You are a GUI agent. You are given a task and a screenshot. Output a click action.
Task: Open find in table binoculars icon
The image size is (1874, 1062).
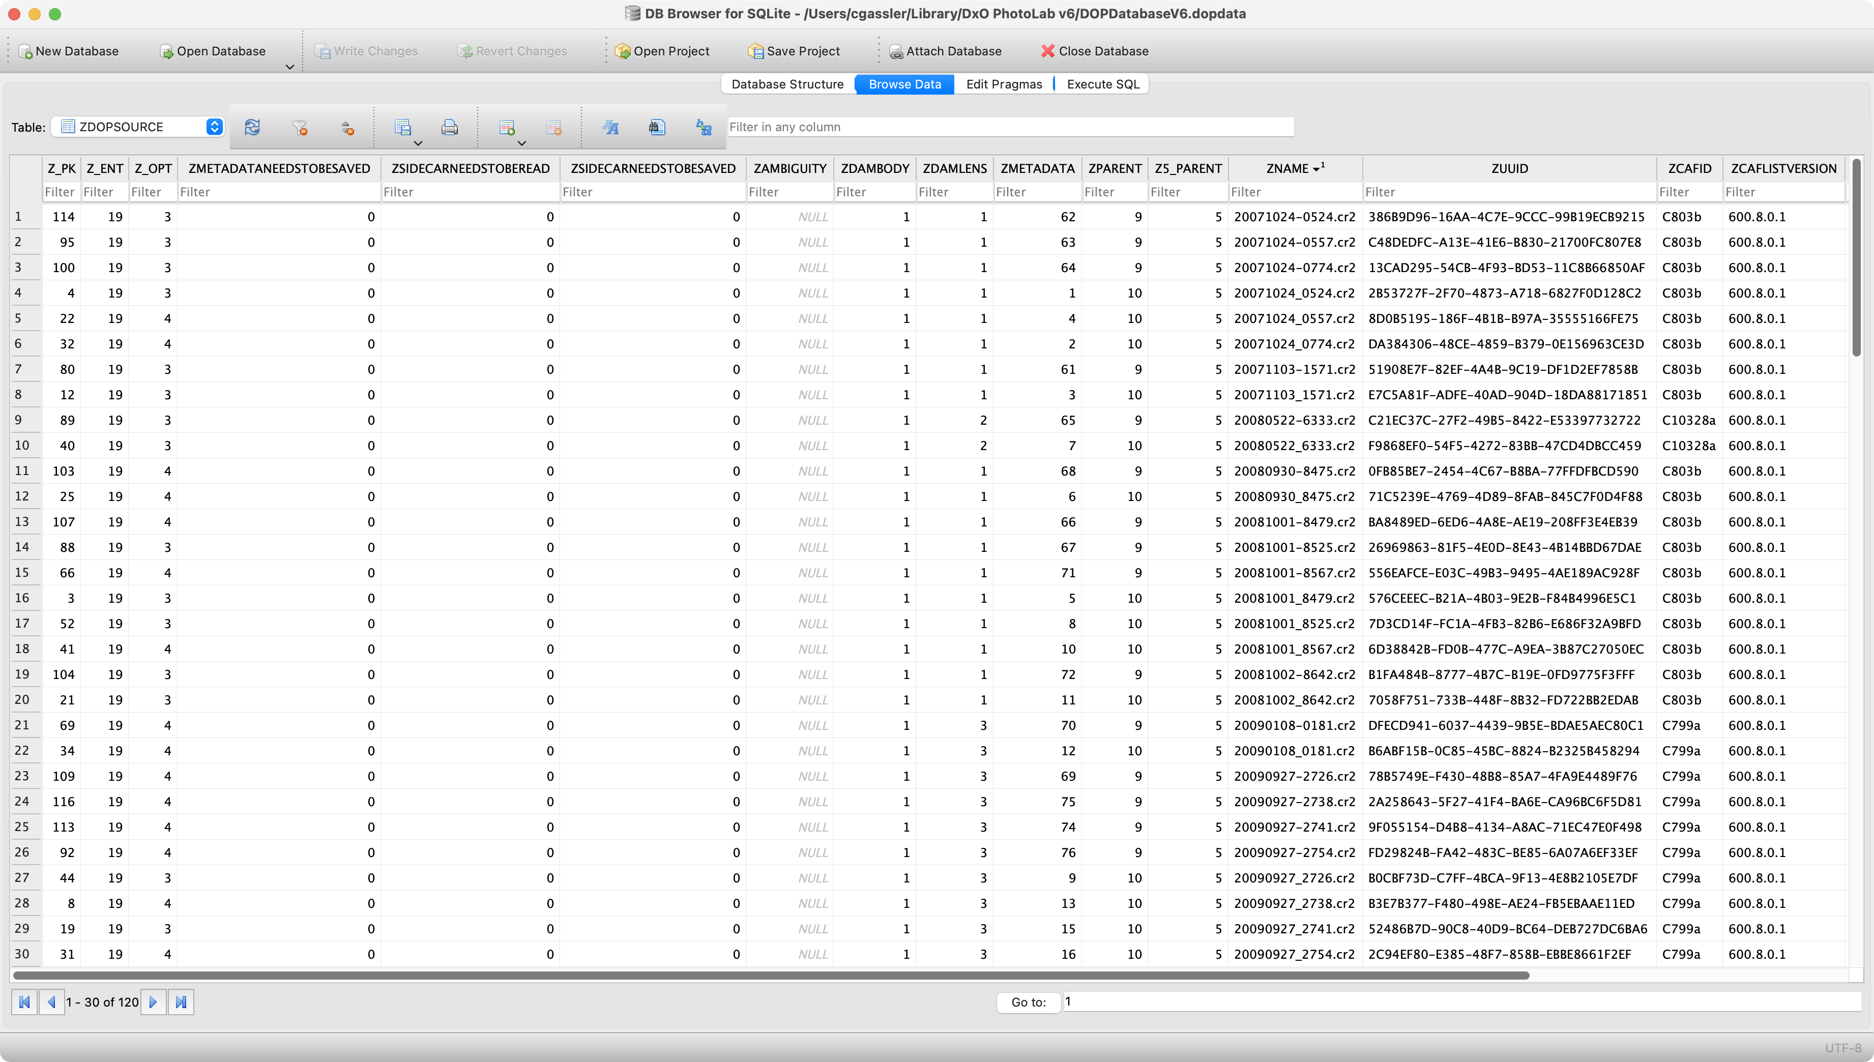pos(657,128)
